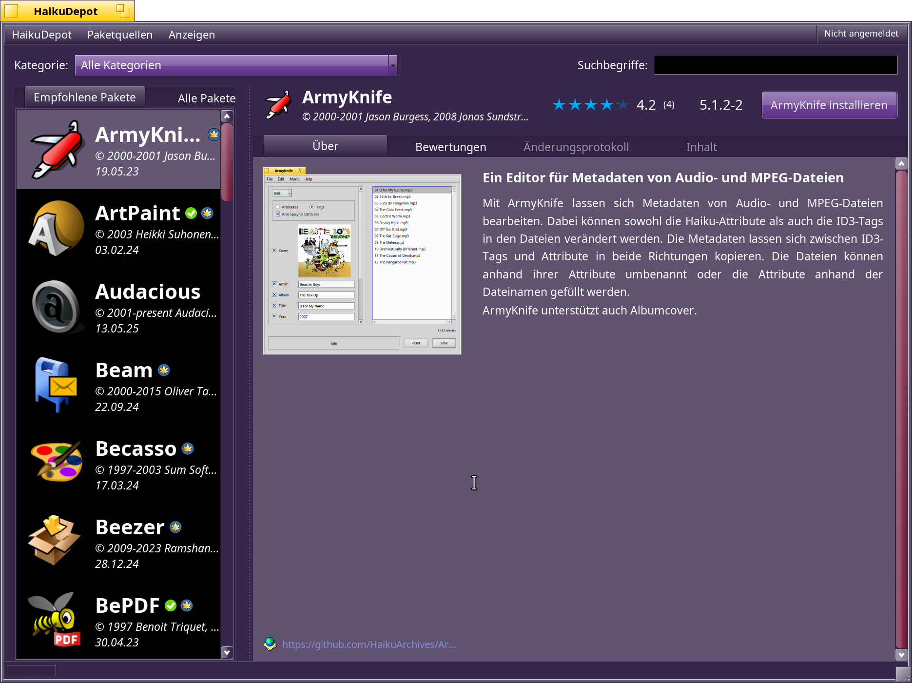This screenshot has width=912, height=683.
Task: Click the package list scroll up arrow
Action: [227, 116]
